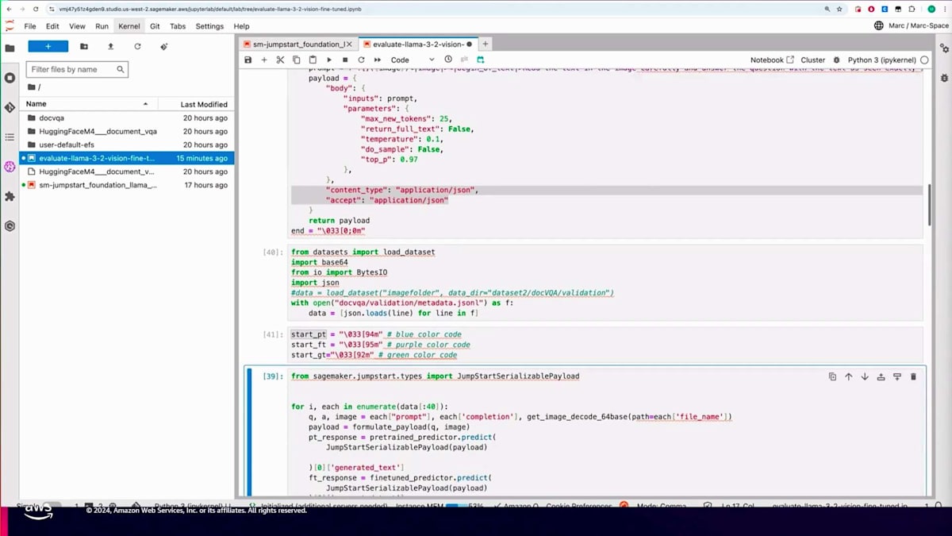952x536 pixels.
Task: Save the notebook with the disk icon
Action: click(248, 60)
